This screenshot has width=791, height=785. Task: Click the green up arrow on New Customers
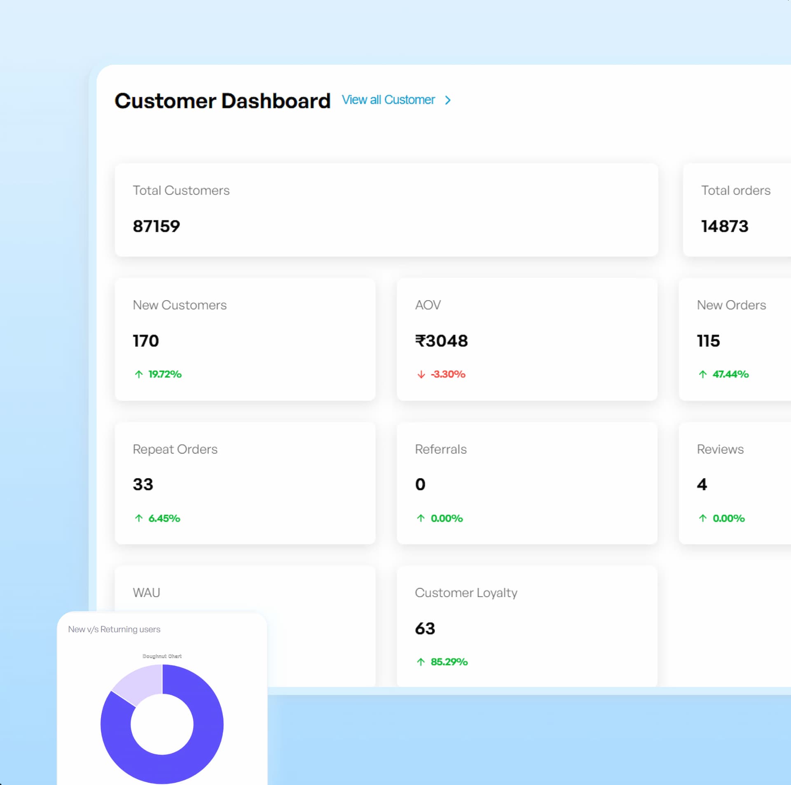click(x=139, y=374)
